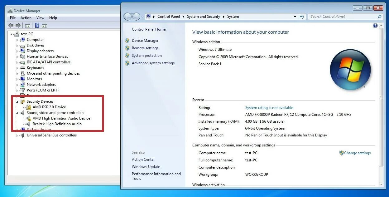Open the Help menu in Device Manager
The width and height of the screenshot is (389, 197).
pyautogui.click(x=53, y=18)
